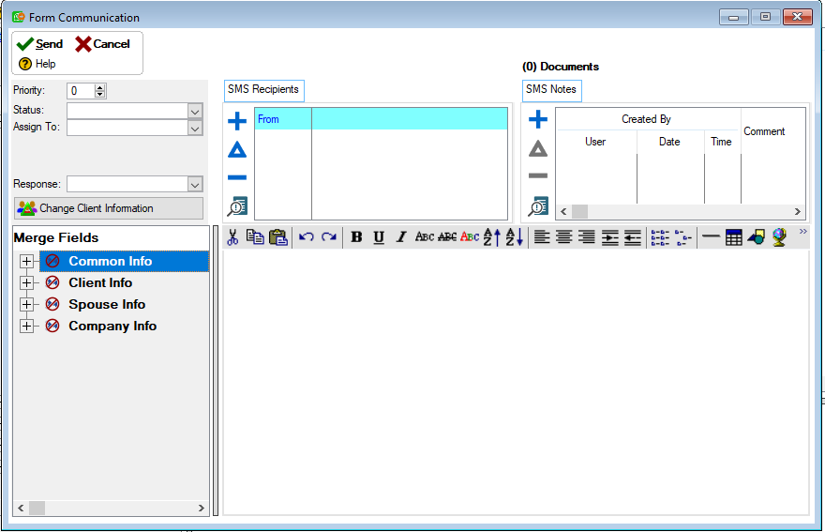The image size is (825, 532).
Task: Expand the Company Info merge fields
Action: point(26,327)
